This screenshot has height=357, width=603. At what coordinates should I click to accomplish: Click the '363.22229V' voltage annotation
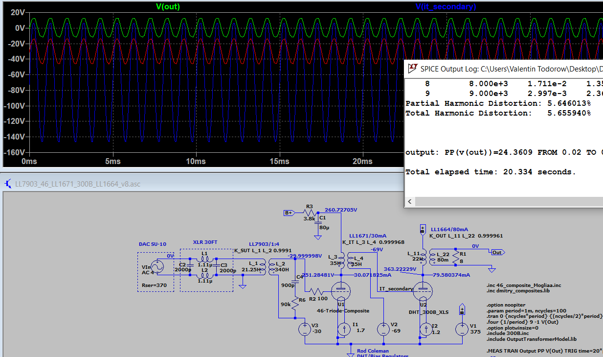[400, 269]
